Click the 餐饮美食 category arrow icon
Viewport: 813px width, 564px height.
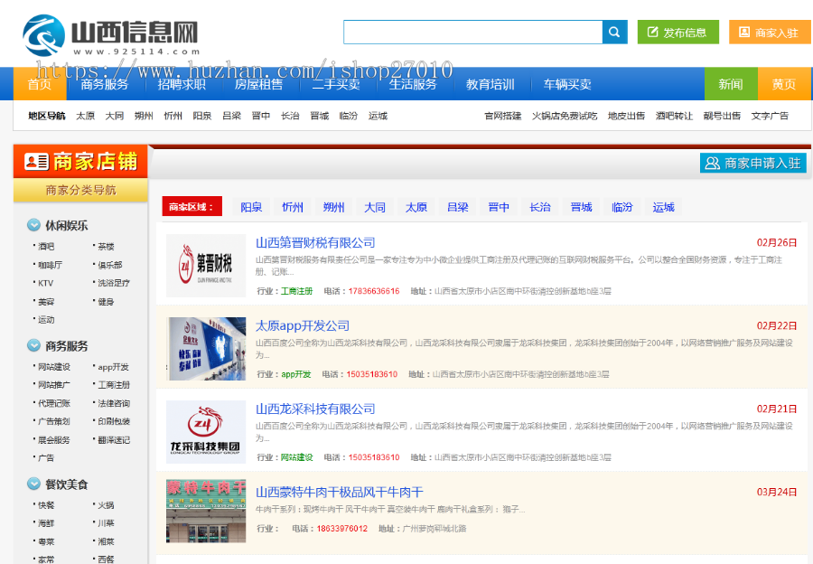[33, 484]
